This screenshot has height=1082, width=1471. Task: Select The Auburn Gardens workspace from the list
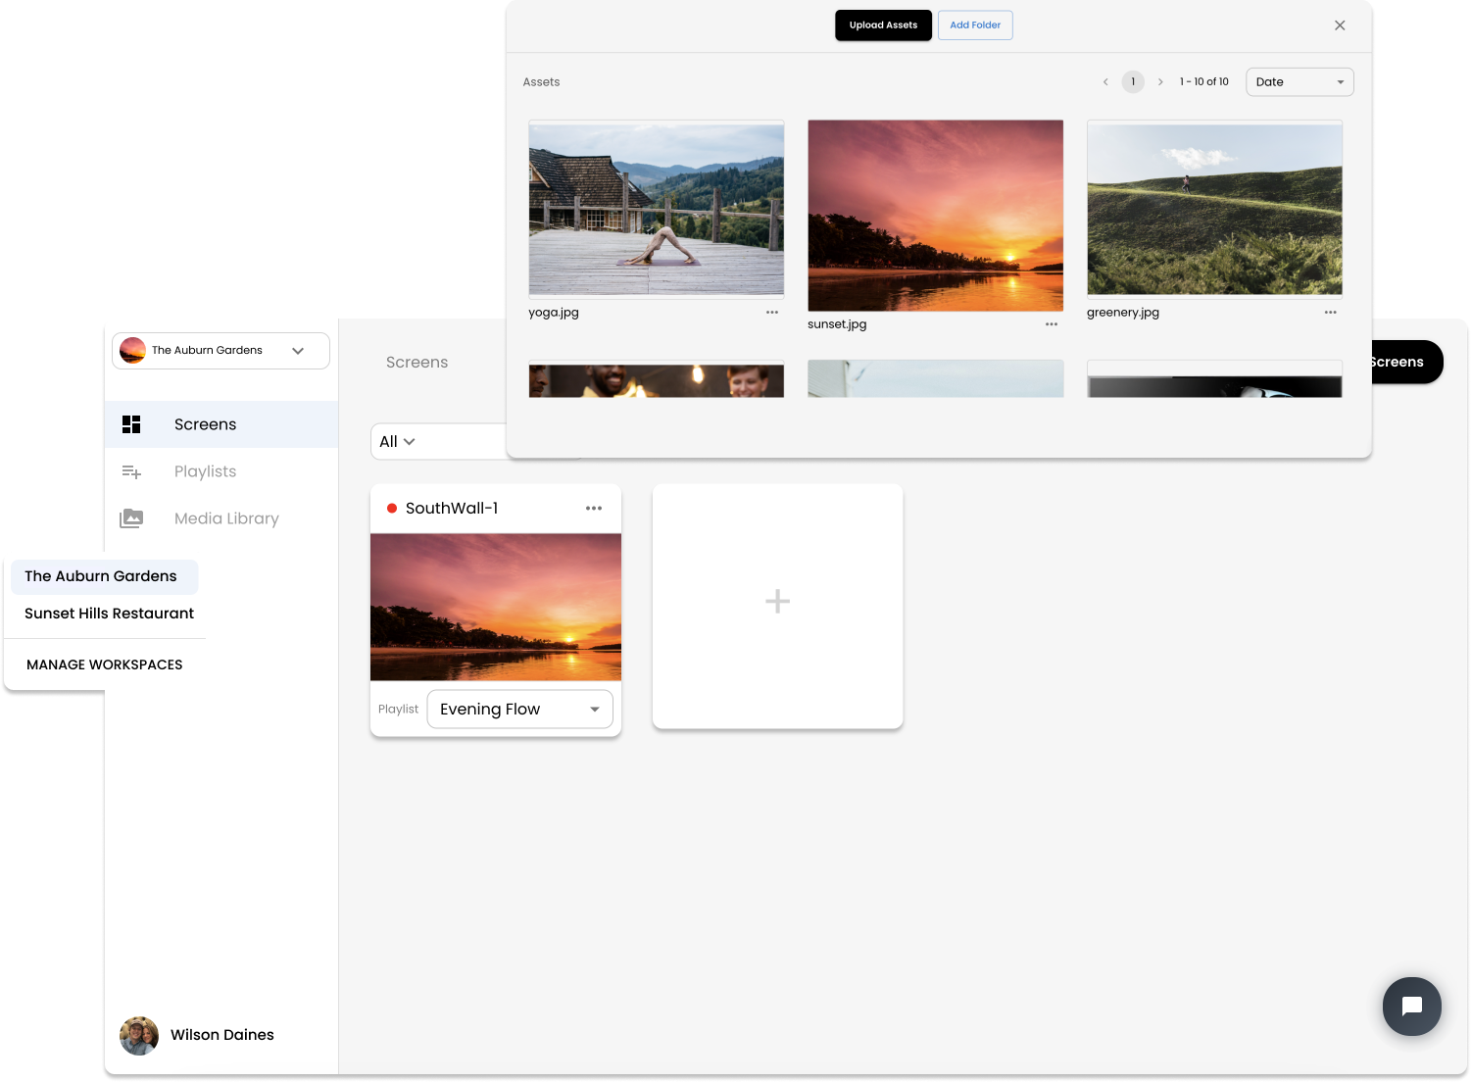[105, 576]
